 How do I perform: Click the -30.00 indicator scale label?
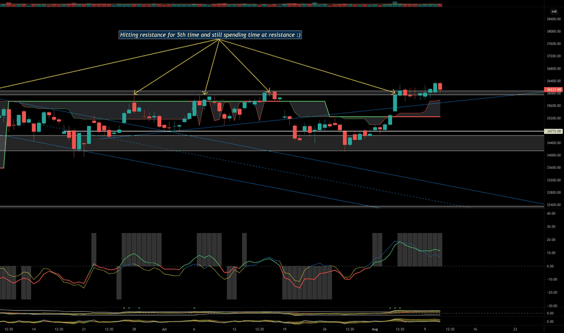(552, 306)
